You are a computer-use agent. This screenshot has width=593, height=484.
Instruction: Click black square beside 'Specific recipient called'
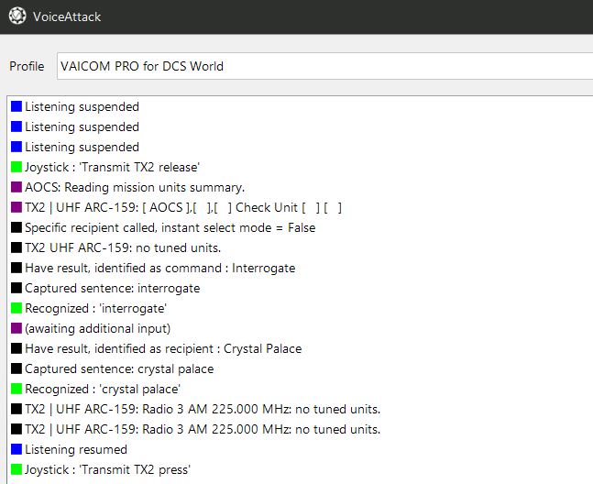tap(16, 227)
